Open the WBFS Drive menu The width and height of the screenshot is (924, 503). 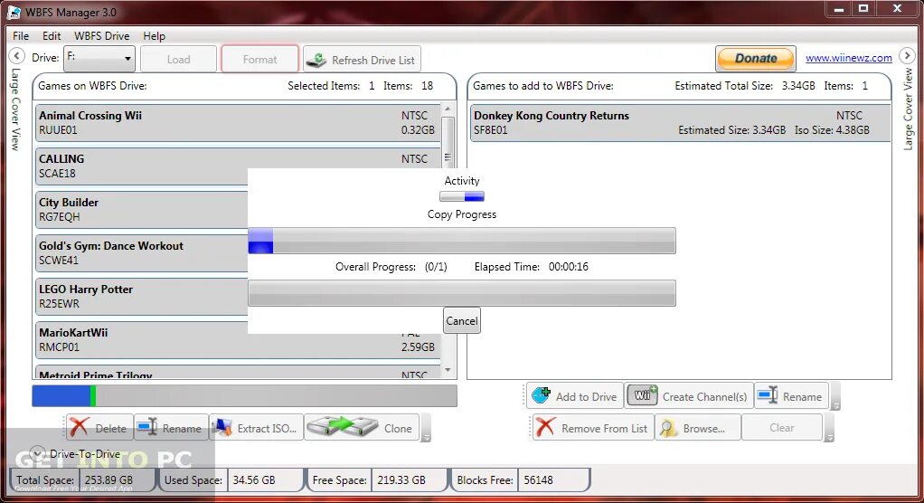101,36
